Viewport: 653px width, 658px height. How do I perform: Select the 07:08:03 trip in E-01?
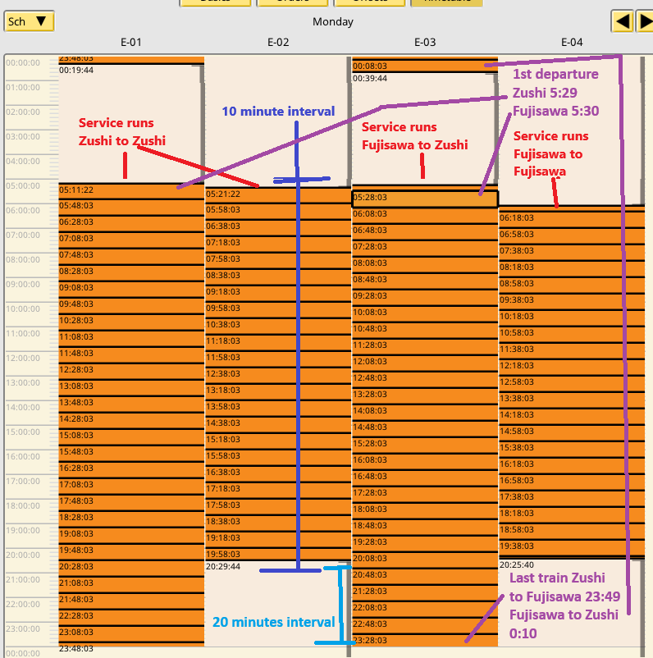pyautogui.click(x=131, y=240)
